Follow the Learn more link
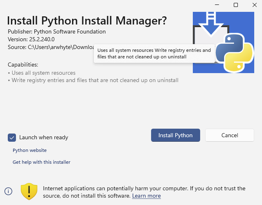262x205 pixels. pos(147,196)
